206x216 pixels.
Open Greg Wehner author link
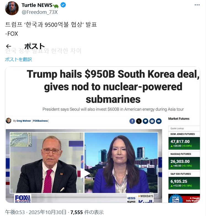pos(24,121)
